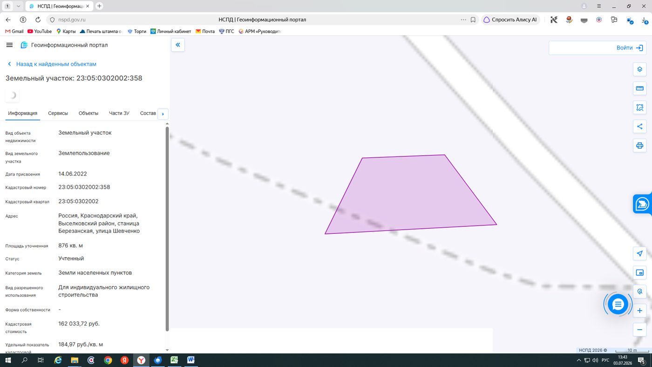Open browser downloads
This screenshot has height=367, width=652.
tap(644, 20)
